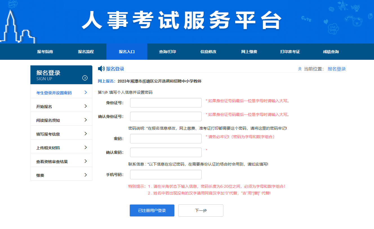
Task: Expand the 阅读报名须知 sidebar chevron
Action: [86, 120]
